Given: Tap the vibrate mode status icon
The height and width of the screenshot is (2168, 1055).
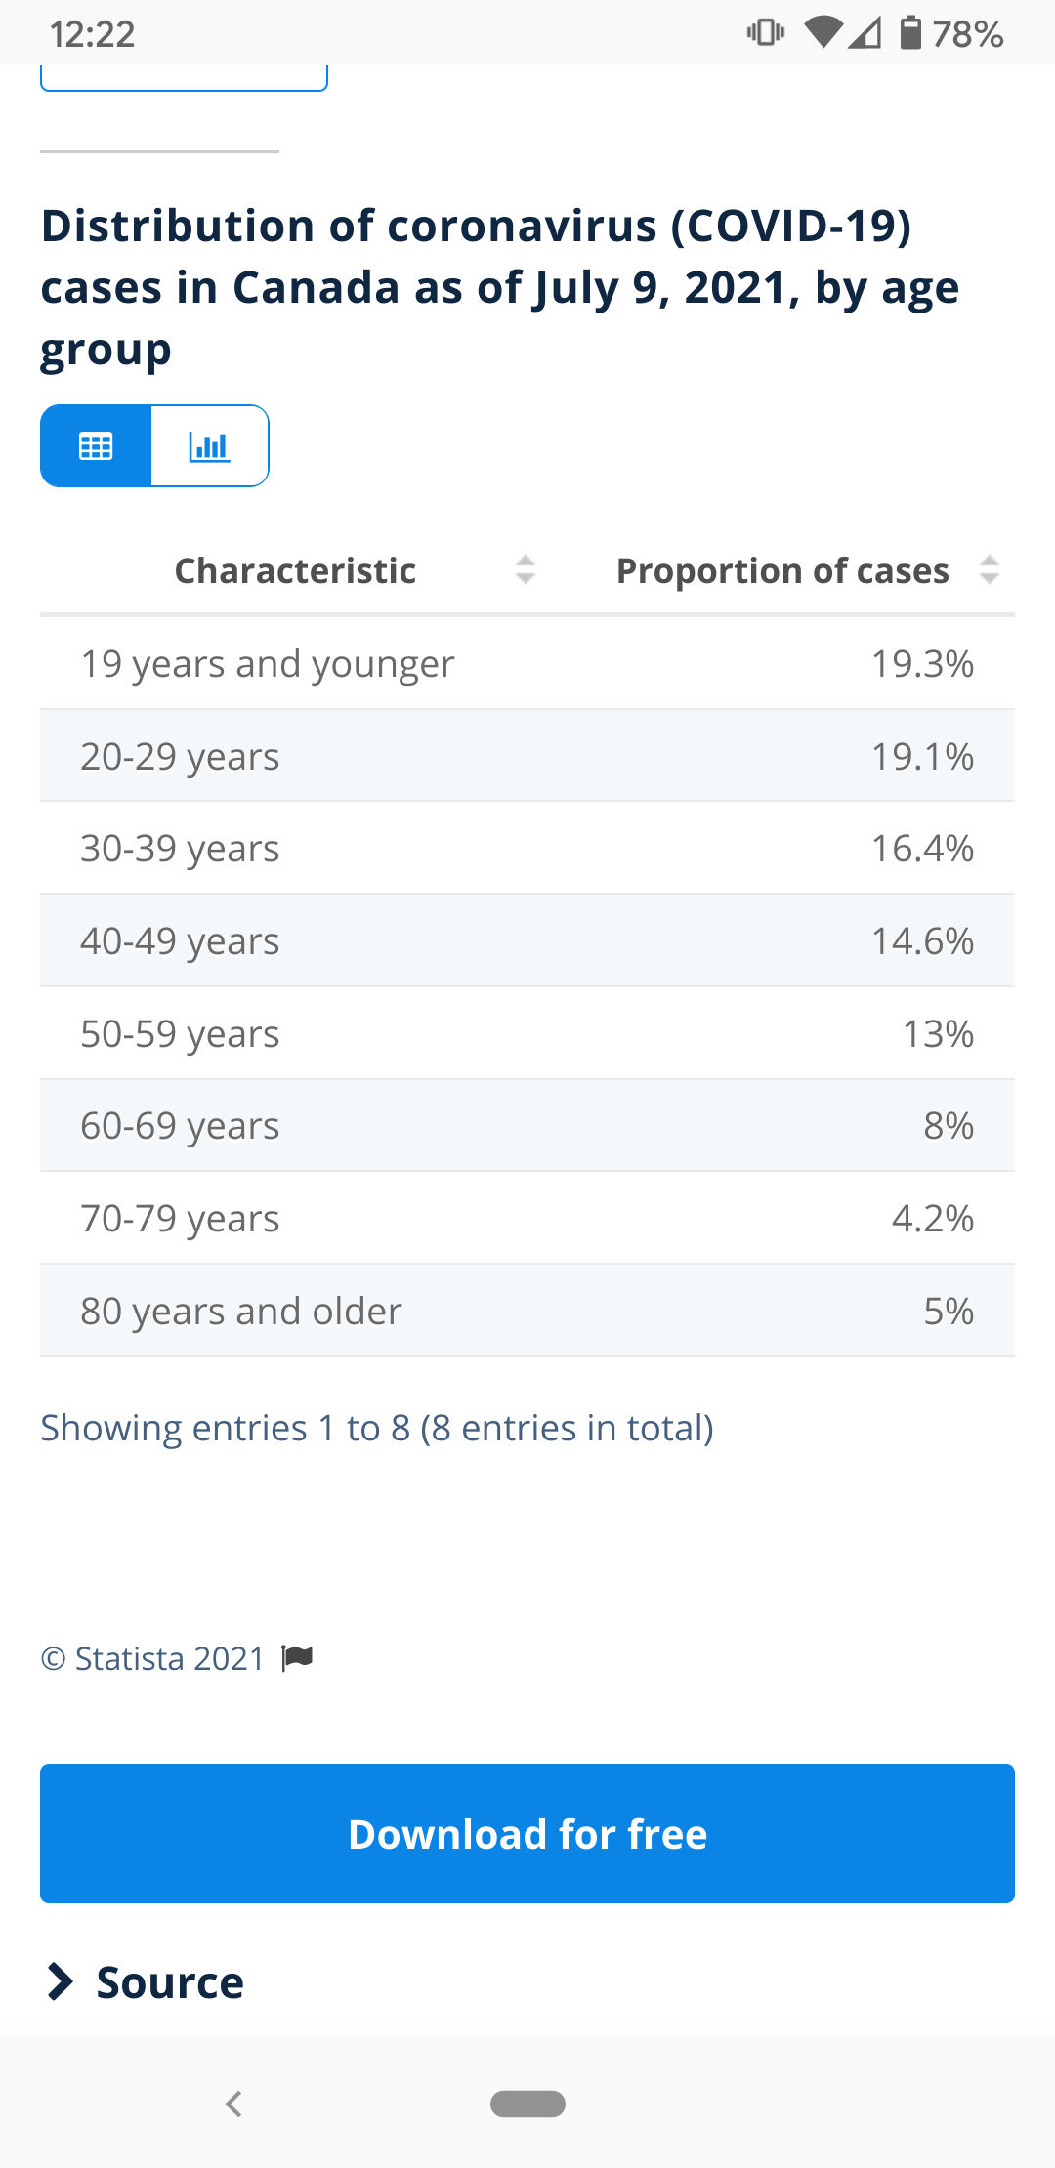Looking at the screenshot, I should (765, 33).
